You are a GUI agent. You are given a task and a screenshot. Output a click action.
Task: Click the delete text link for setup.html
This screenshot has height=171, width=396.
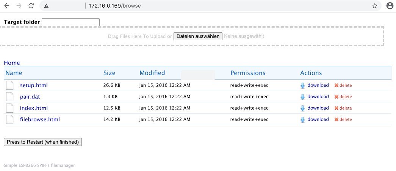(346, 85)
